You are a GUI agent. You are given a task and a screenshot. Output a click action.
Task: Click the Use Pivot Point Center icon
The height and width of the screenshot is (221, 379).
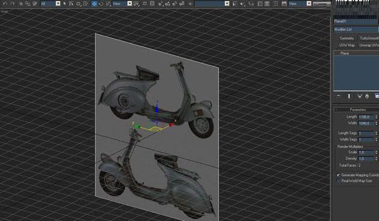(x=136, y=4)
